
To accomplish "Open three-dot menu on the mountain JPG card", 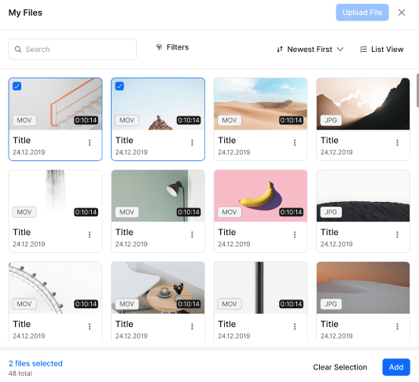I will click(x=397, y=142).
